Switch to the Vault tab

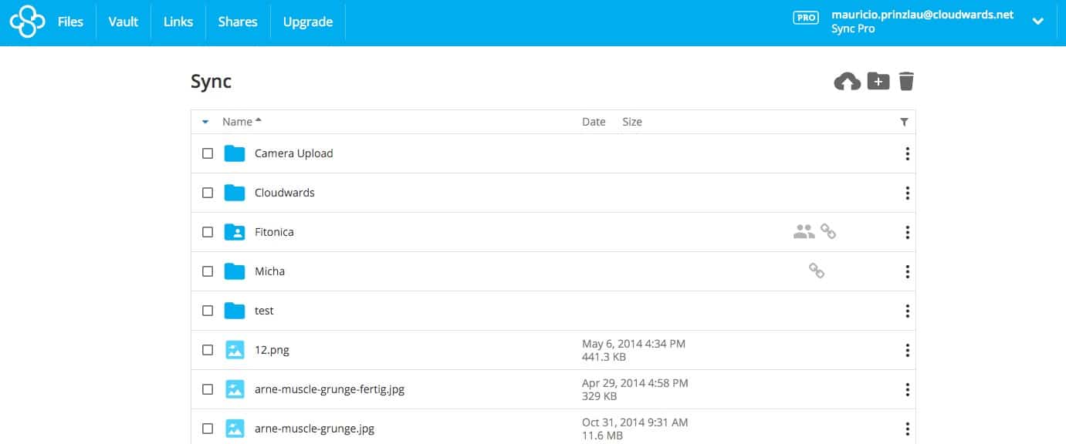tap(124, 22)
